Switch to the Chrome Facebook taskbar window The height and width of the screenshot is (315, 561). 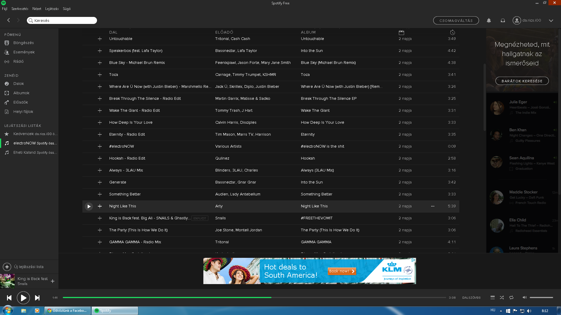point(68,311)
